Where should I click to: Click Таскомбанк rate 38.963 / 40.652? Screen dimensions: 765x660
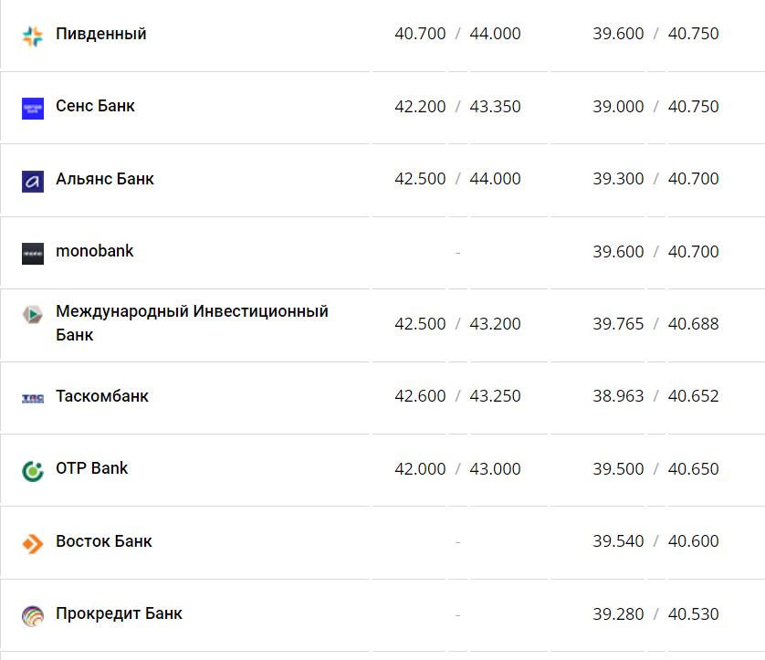pos(655,396)
